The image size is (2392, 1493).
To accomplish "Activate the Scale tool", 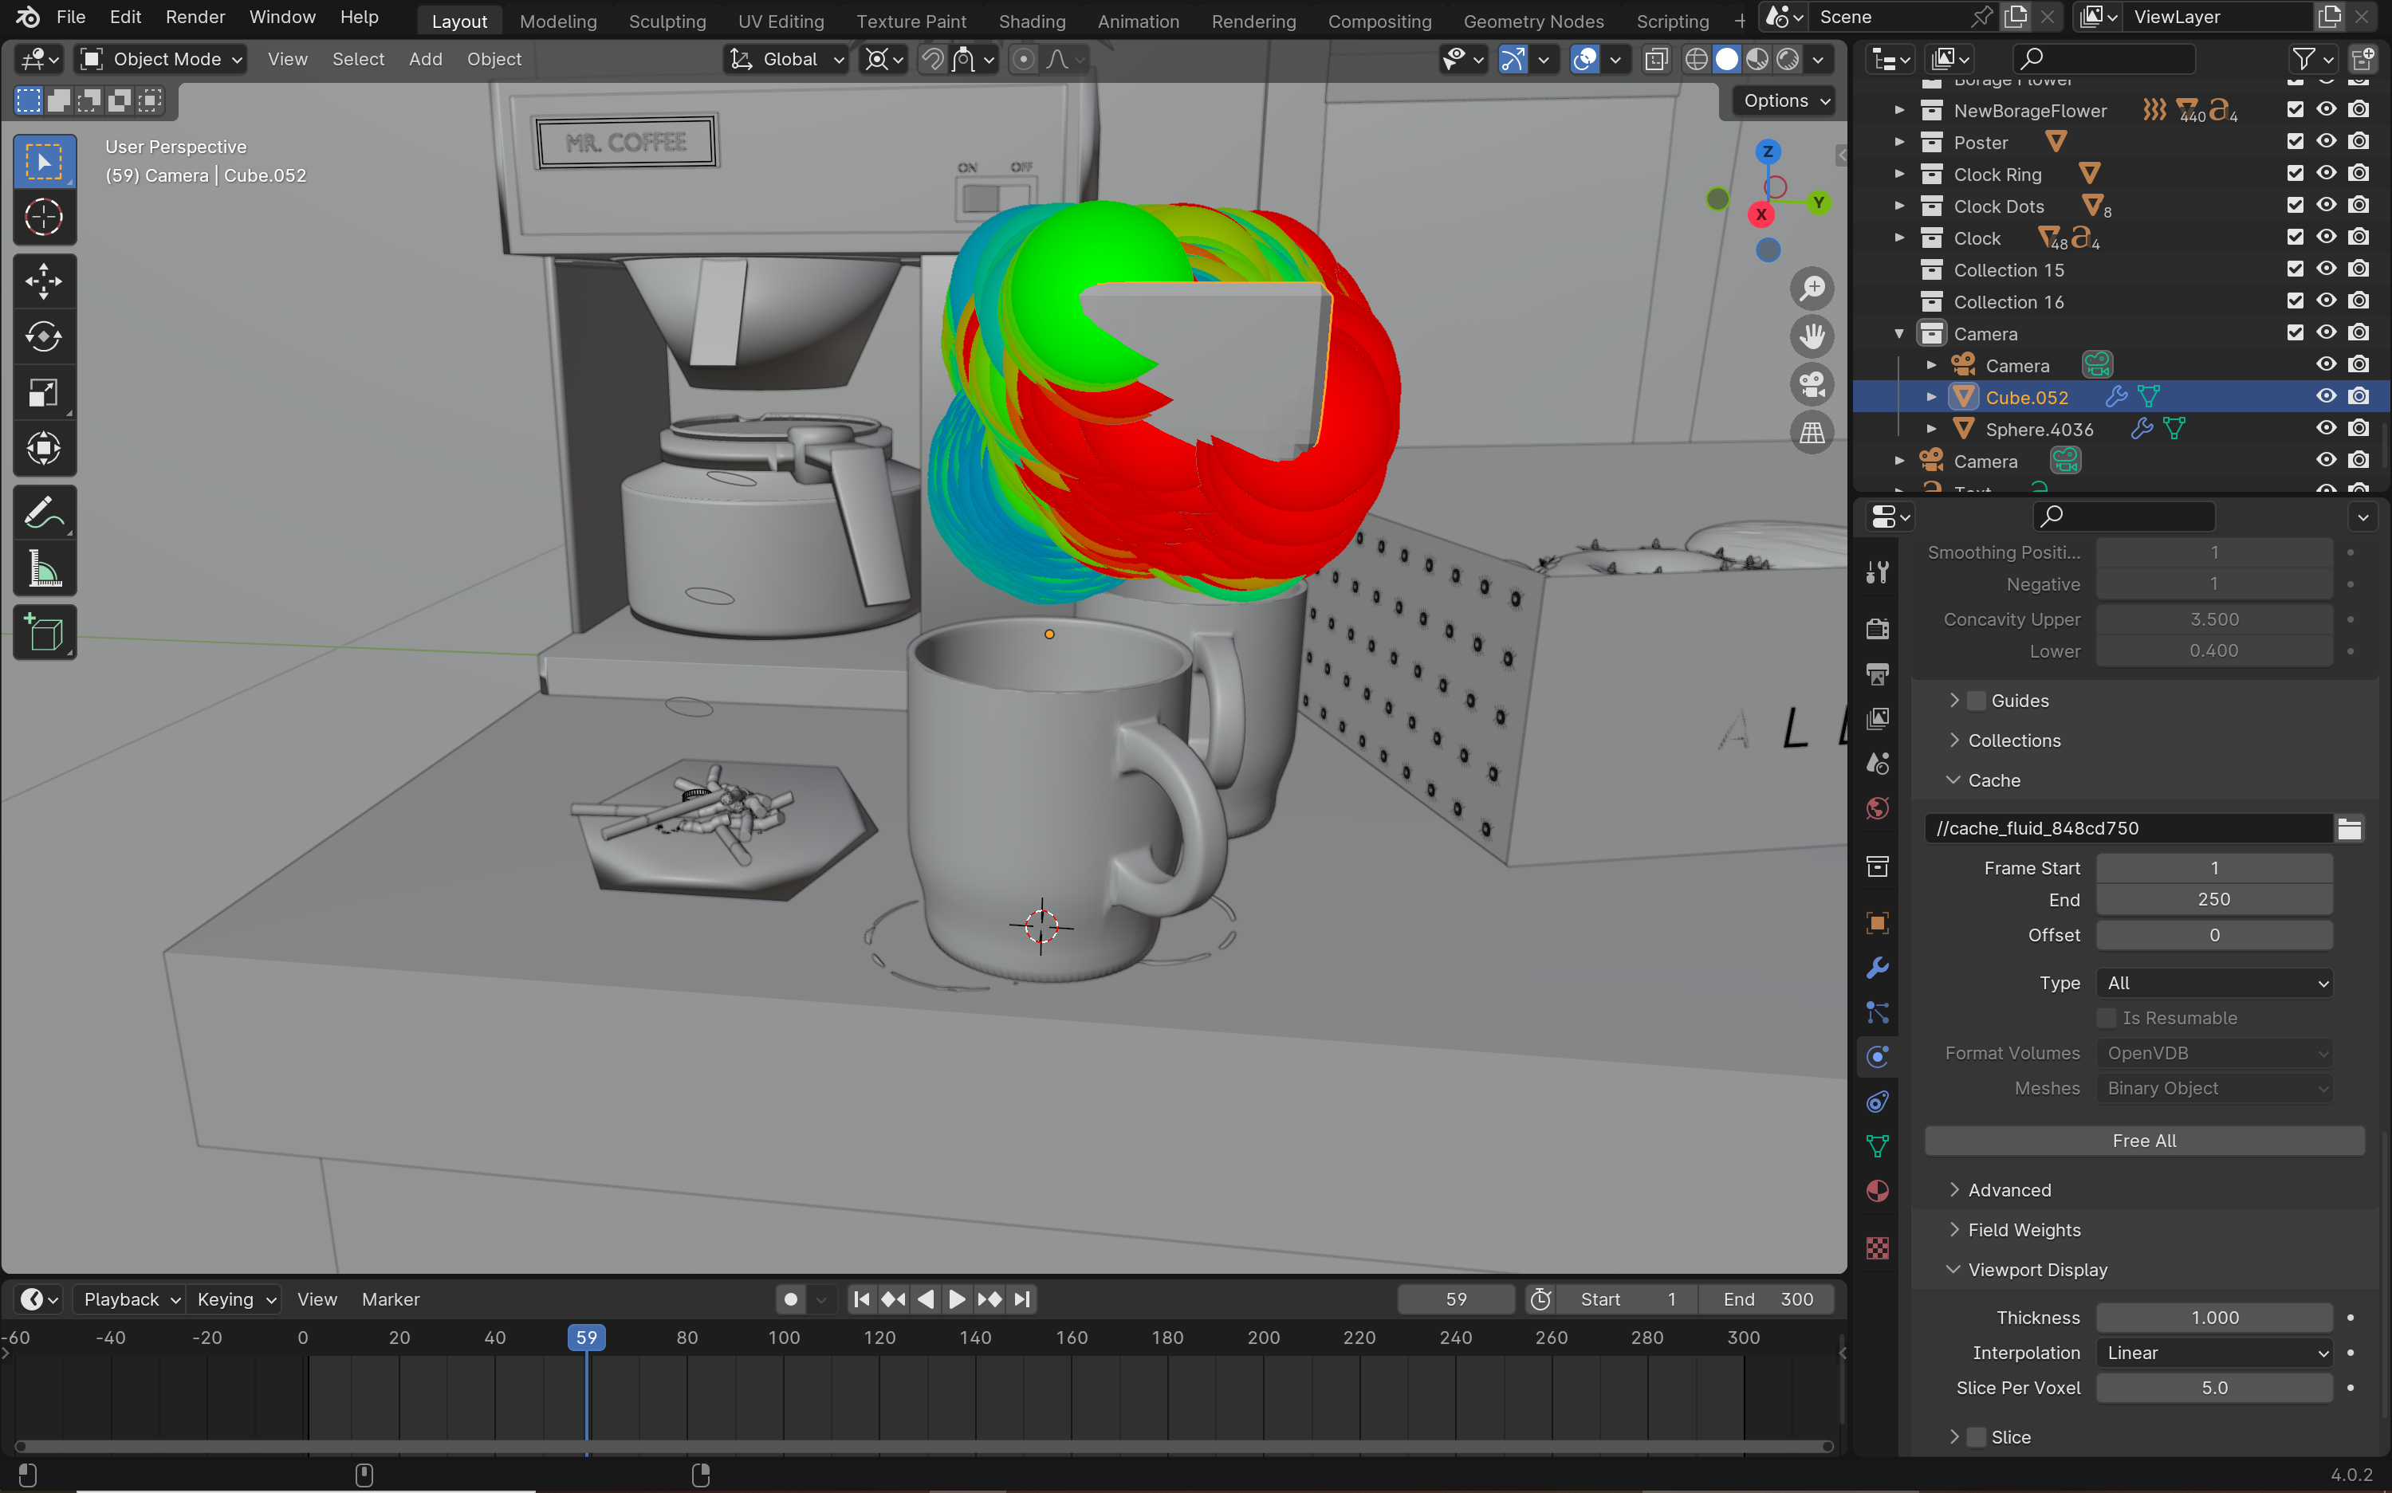I will [x=45, y=393].
